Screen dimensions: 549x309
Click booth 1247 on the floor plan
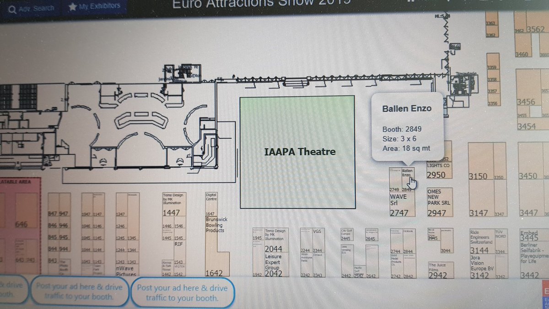(121, 205)
